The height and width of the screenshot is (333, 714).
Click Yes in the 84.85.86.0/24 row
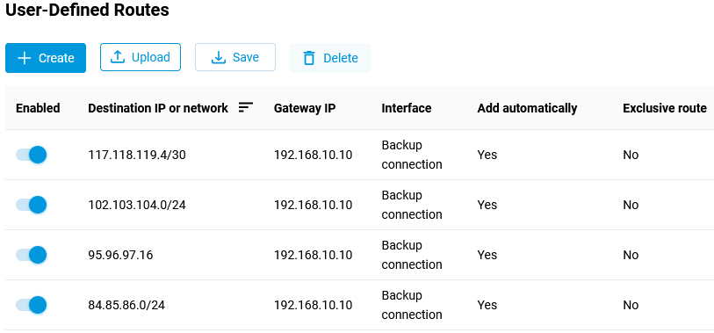487,305
